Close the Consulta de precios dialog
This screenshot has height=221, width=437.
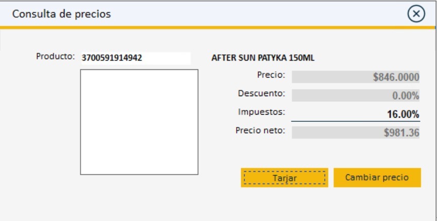(x=416, y=14)
